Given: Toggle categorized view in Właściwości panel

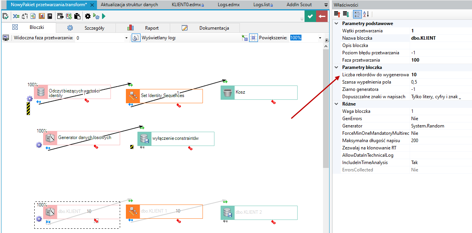Looking at the screenshot, I should pos(357,14).
